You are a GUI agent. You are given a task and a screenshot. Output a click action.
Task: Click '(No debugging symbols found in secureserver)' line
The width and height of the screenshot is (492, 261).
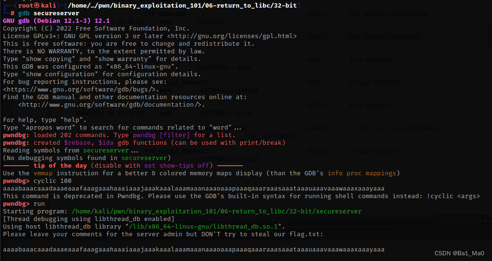87,158
